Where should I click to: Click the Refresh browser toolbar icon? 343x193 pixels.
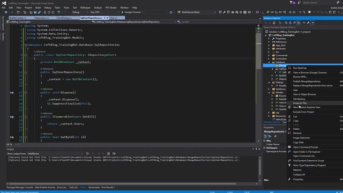[x=171, y=12]
